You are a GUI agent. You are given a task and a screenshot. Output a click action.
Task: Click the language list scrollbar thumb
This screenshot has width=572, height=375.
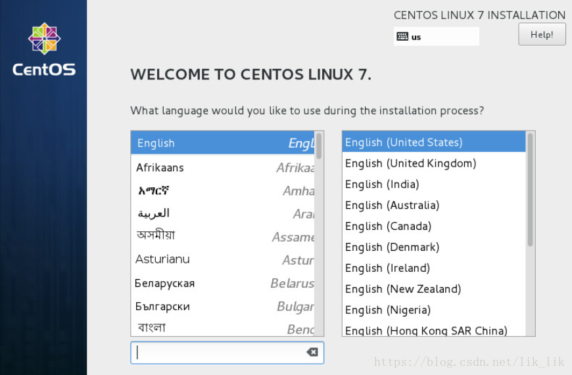coord(319,146)
